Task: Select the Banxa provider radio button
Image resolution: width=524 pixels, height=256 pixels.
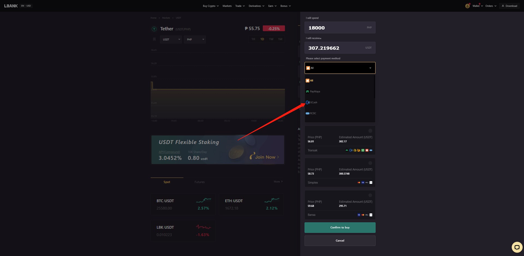Action: tap(370, 195)
